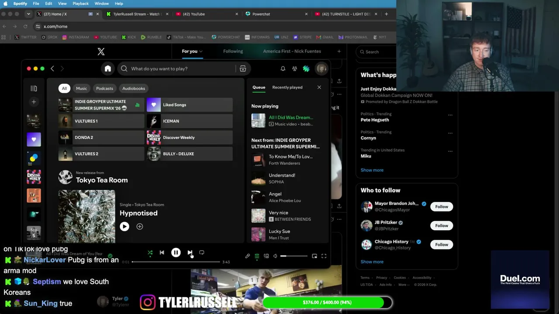Switch to the Recently played tab
The height and width of the screenshot is (314, 559).
287,87
